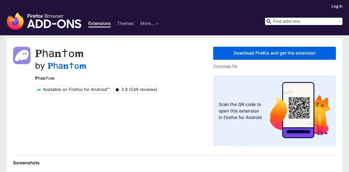
Task: Click the Firefox Browser ADD-ONS title
Action: pos(54,21)
